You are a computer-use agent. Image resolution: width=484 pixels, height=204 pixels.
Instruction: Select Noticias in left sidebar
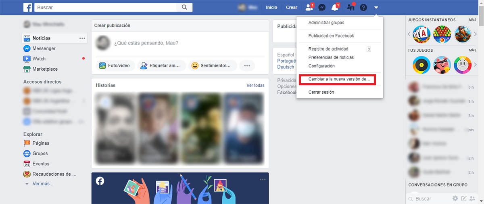[55, 38]
